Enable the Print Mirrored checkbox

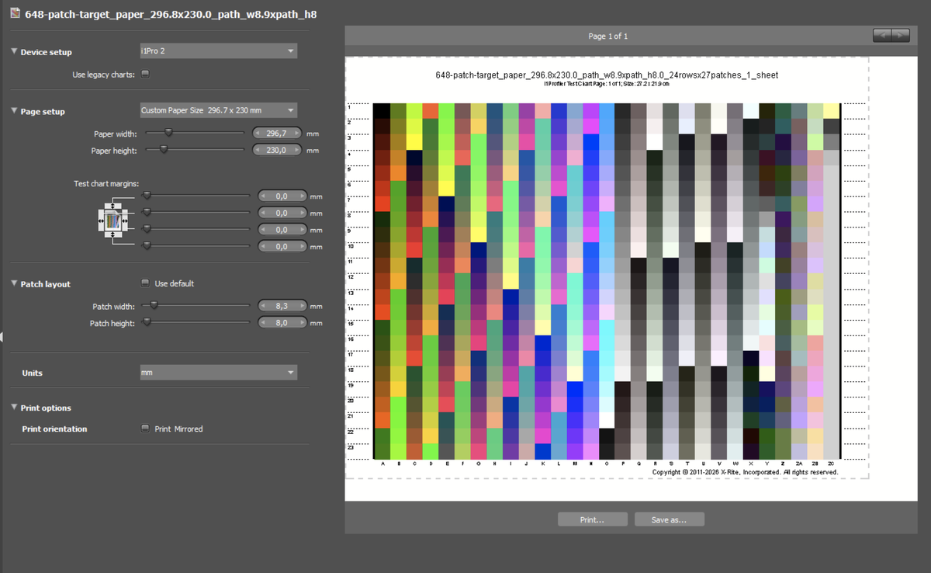(x=144, y=429)
